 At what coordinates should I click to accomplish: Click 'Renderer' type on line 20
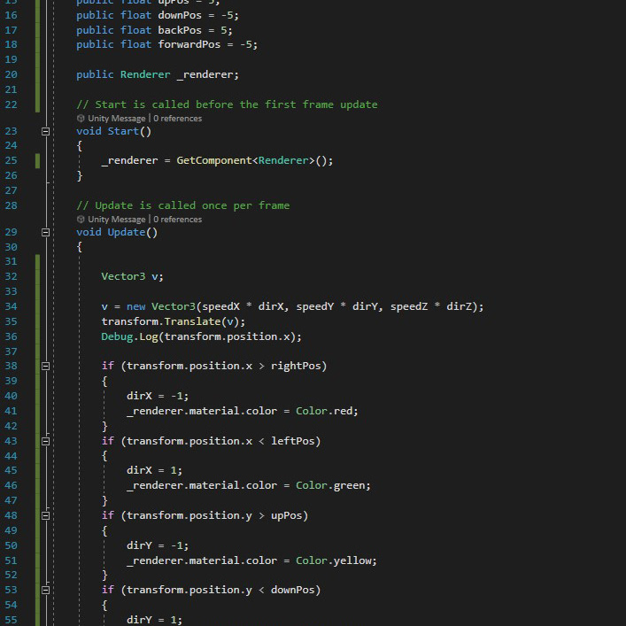tap(145, 74)
